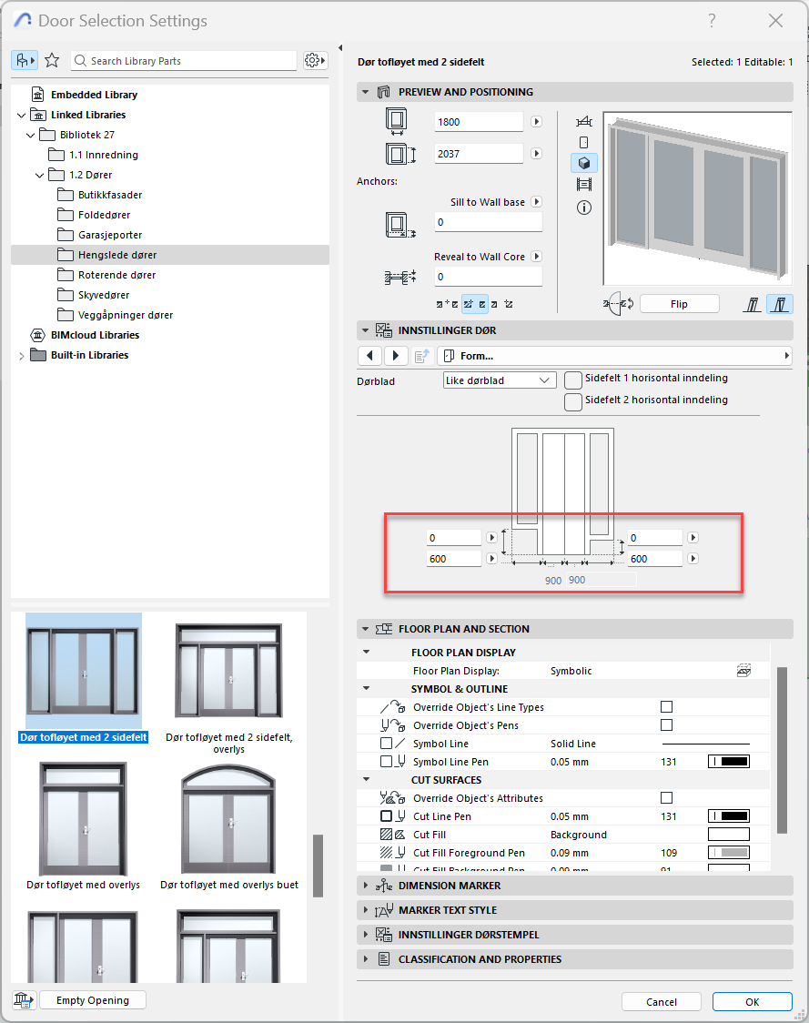Click the Cut Line Pen color swatch

[x=728, y=816]
